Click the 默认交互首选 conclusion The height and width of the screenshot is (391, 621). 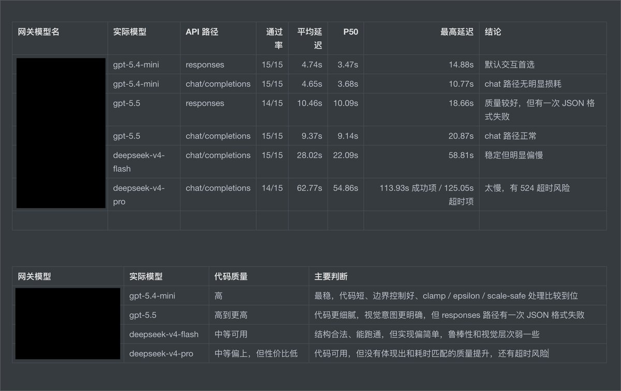pyautogui.click(x=509, y=65)
